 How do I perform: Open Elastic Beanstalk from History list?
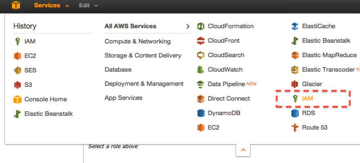tap(49, 113)
